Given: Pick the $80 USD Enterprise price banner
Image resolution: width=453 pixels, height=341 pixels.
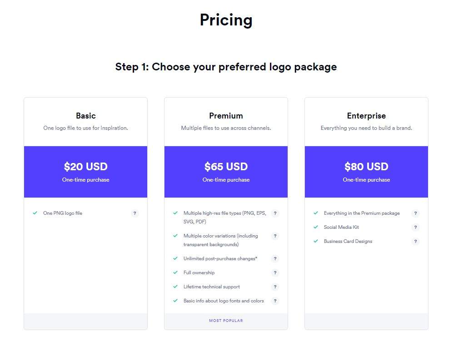Looking at the screenshot, I should 366,172.
